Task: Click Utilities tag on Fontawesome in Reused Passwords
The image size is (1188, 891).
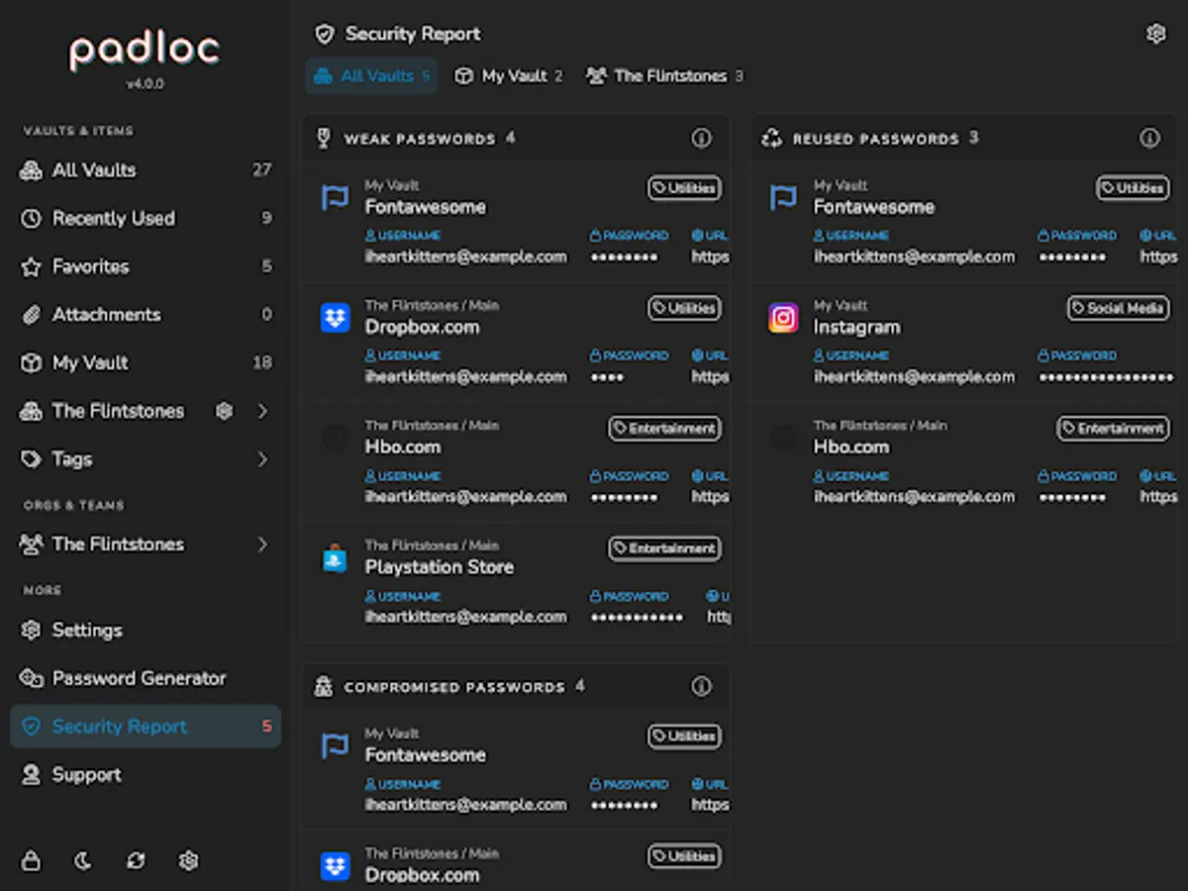Action: 1133,188
